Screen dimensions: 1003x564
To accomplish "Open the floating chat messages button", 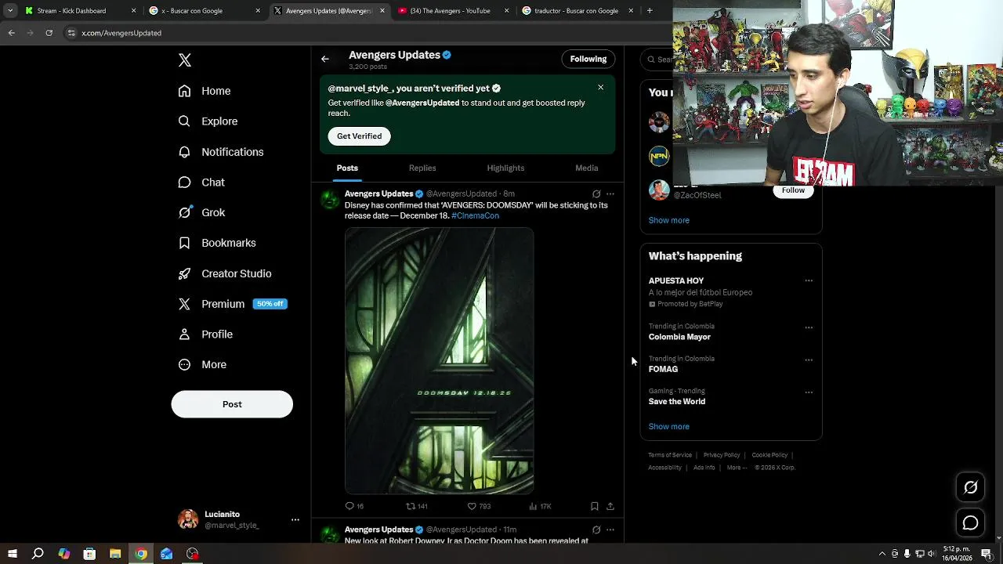I will click(970, 522).
